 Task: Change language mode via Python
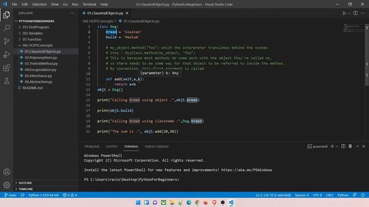pos(343,195)
